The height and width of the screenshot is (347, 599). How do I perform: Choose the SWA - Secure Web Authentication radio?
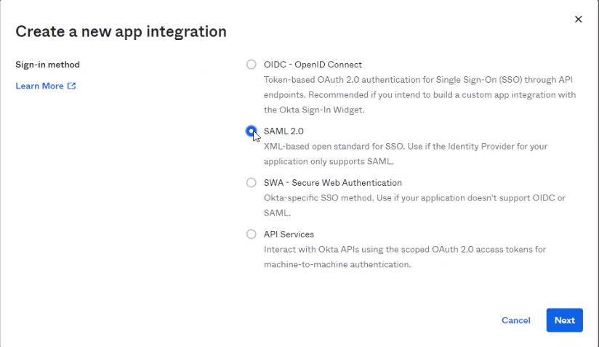tap(252, 183)
